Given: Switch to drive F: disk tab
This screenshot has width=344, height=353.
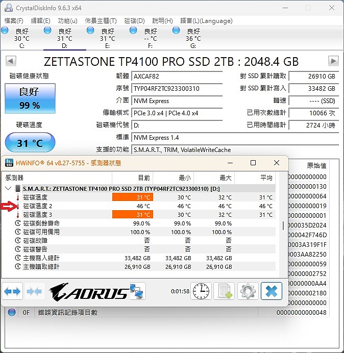Looking at the screenshot, I should (150, 38).
